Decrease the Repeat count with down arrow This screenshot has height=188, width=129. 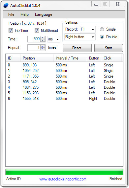[x=43, y=49]
